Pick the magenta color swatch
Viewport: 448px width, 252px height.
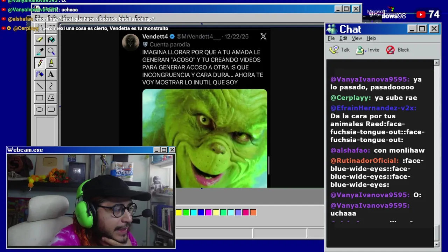coord(208,212)
